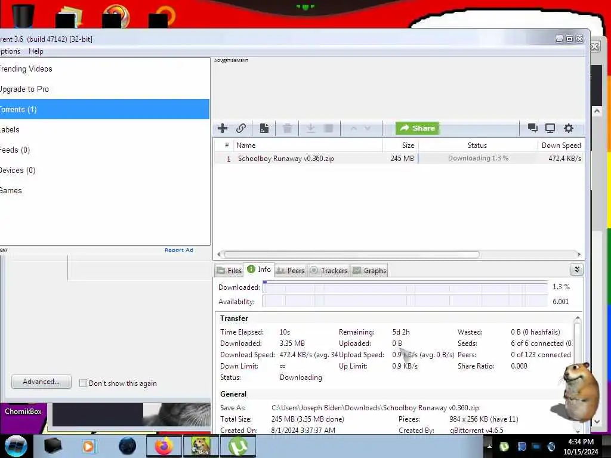Show hidden tray icons arrow
The height and width of the screenshot is (458, 611).
489,447
